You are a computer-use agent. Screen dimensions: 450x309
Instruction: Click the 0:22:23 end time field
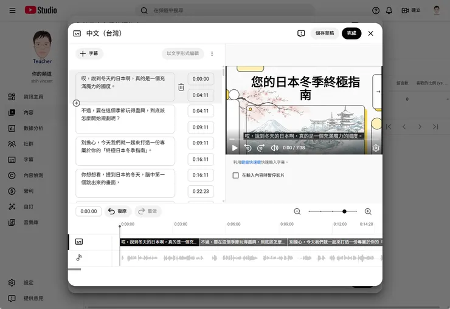pyautogui.click(x=201, y=192)
